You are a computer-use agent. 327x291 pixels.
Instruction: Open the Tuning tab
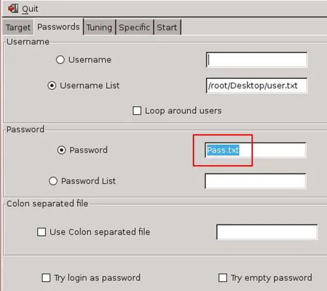[x=99, y=27]
